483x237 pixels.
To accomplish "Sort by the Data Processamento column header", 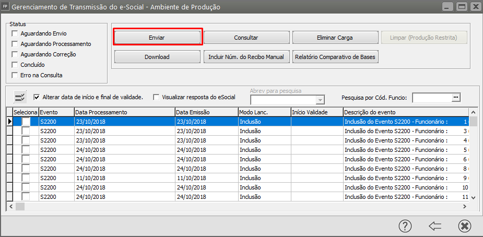I will coord(124,112).
